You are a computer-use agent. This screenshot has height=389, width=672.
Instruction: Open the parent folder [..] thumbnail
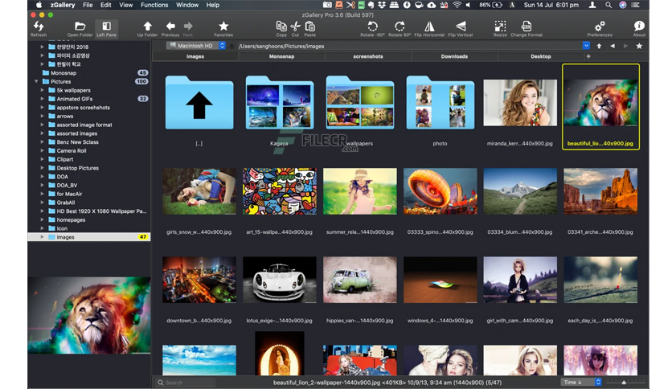coord(199,103)
